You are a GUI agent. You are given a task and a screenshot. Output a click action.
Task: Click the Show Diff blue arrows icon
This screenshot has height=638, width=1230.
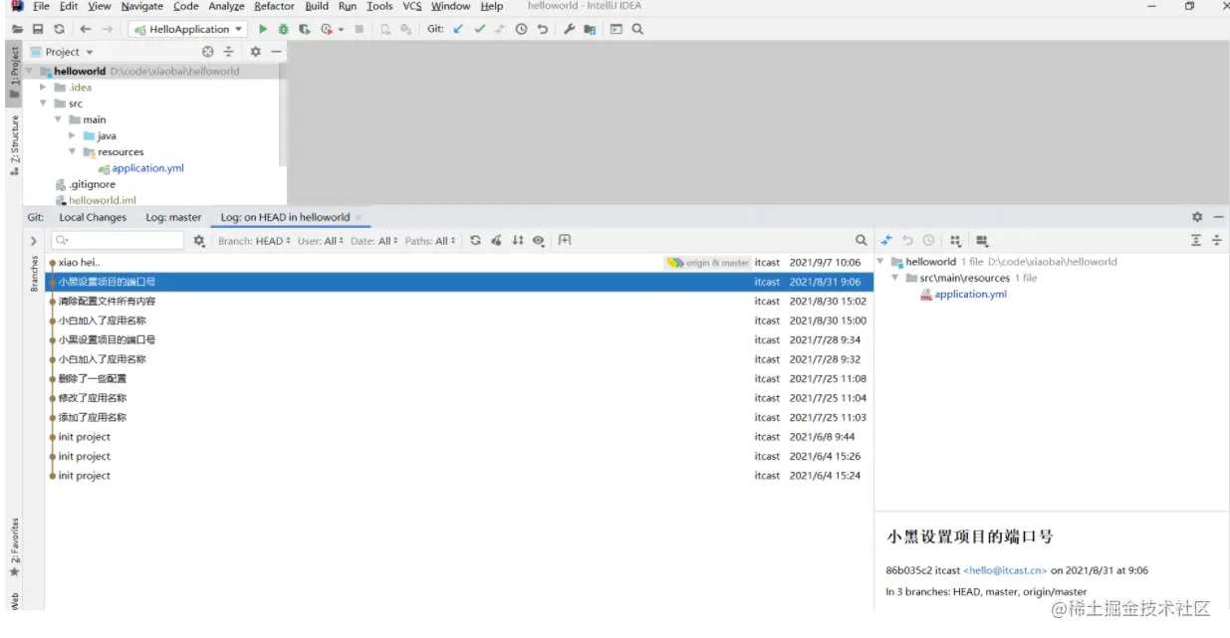pyautogui.click(x=886, y=241)
